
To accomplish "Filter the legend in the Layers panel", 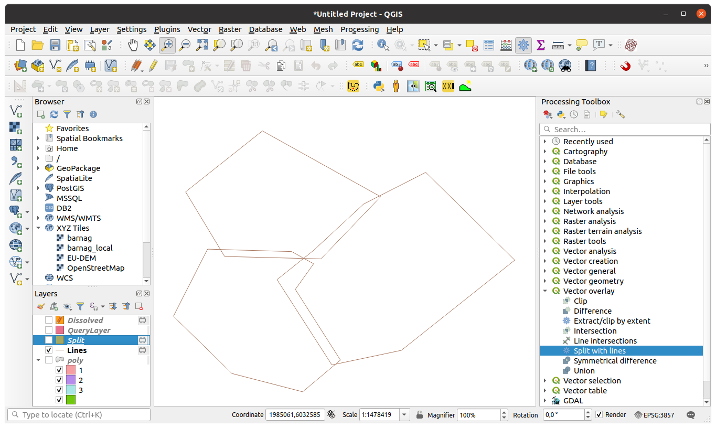I will click(80, 306).
